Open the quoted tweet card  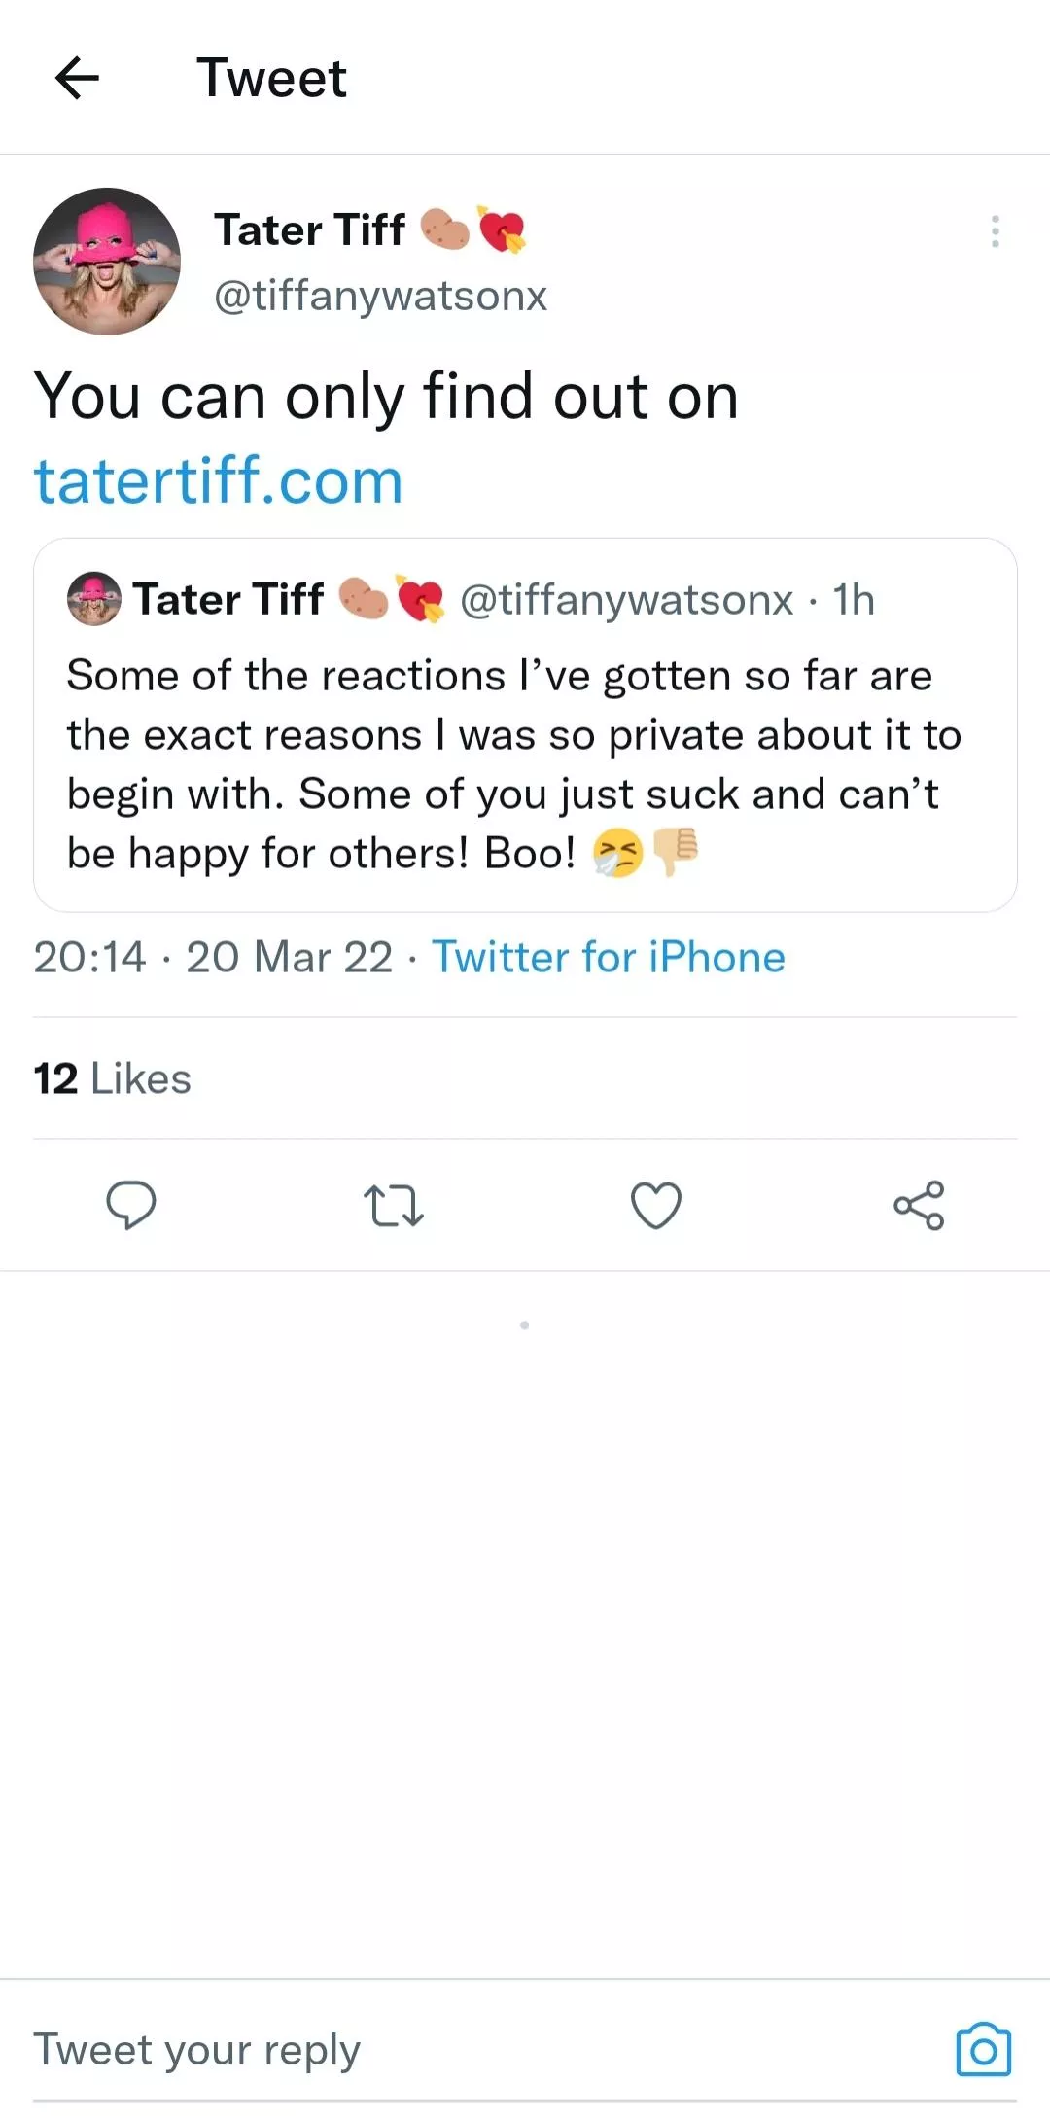[525, 763]
